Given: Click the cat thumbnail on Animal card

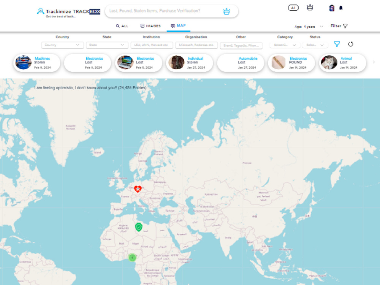Looking at the screenshot, I should coord(329,63).
